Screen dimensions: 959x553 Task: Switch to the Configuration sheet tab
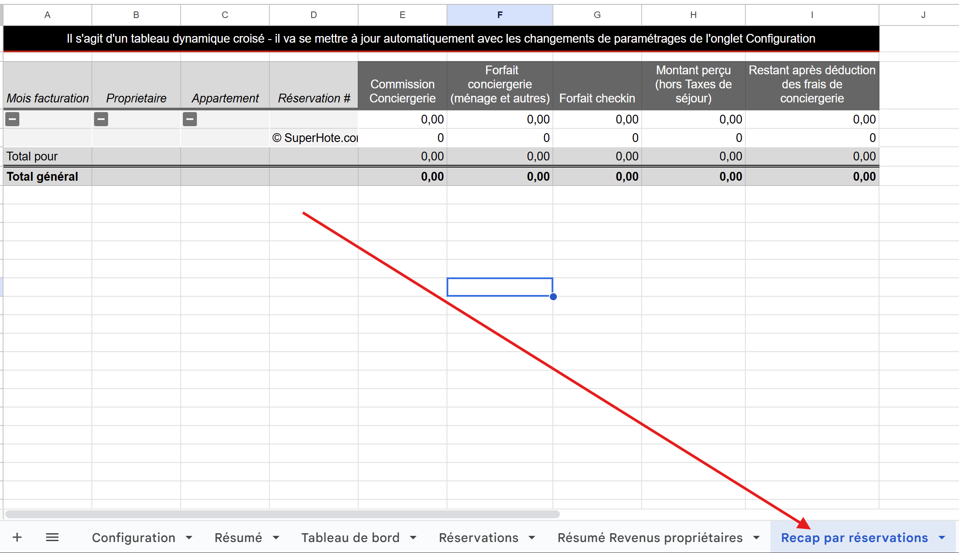[x=133, y=538]
